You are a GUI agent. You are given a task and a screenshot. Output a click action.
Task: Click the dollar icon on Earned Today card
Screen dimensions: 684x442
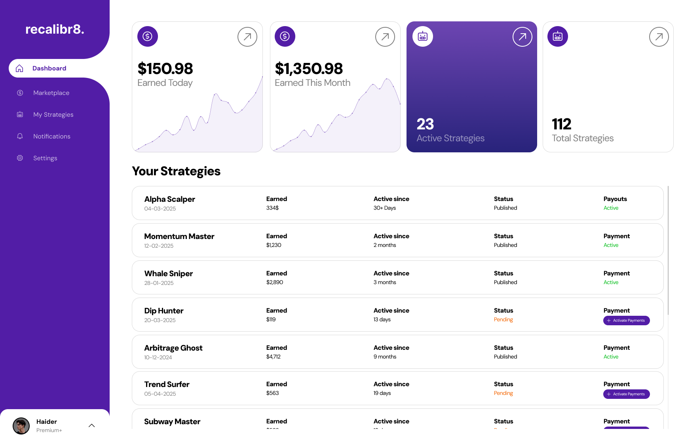tap(148, 36)
